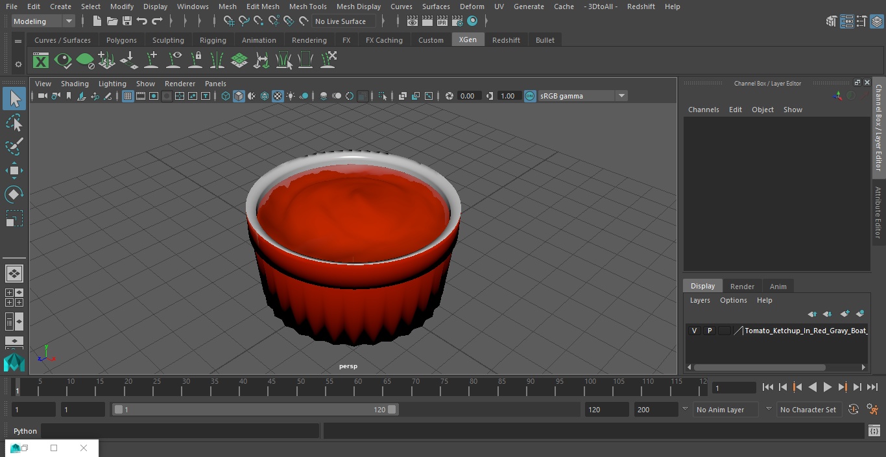Open shelf options gear menu

click(x=18, y=64)
